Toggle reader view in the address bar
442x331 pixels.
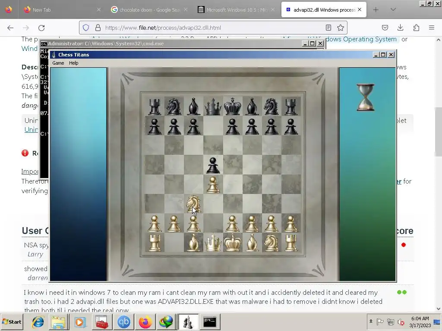(328, 28)
